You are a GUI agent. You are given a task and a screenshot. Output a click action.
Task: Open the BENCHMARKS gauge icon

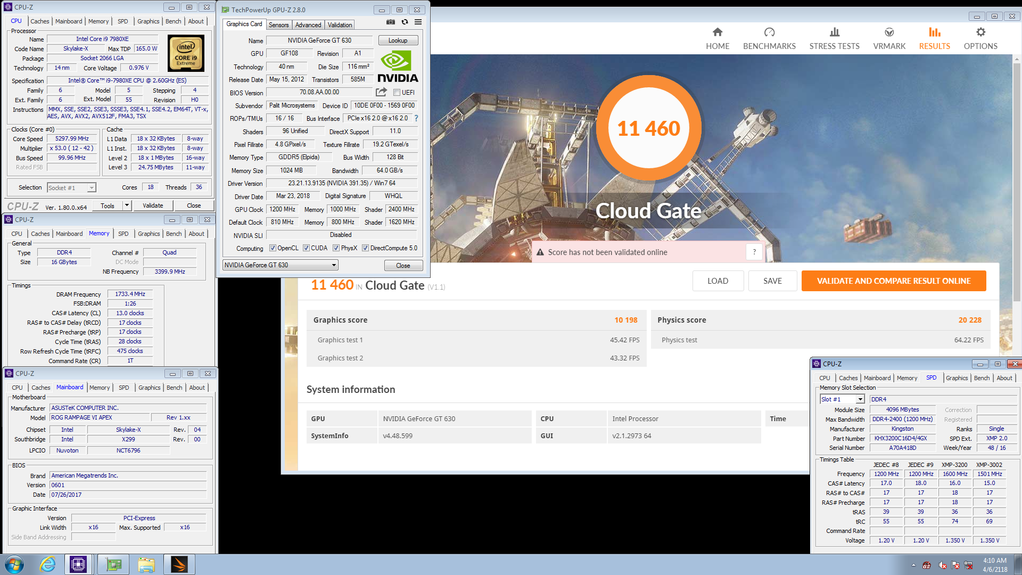[x=769, y=32]
